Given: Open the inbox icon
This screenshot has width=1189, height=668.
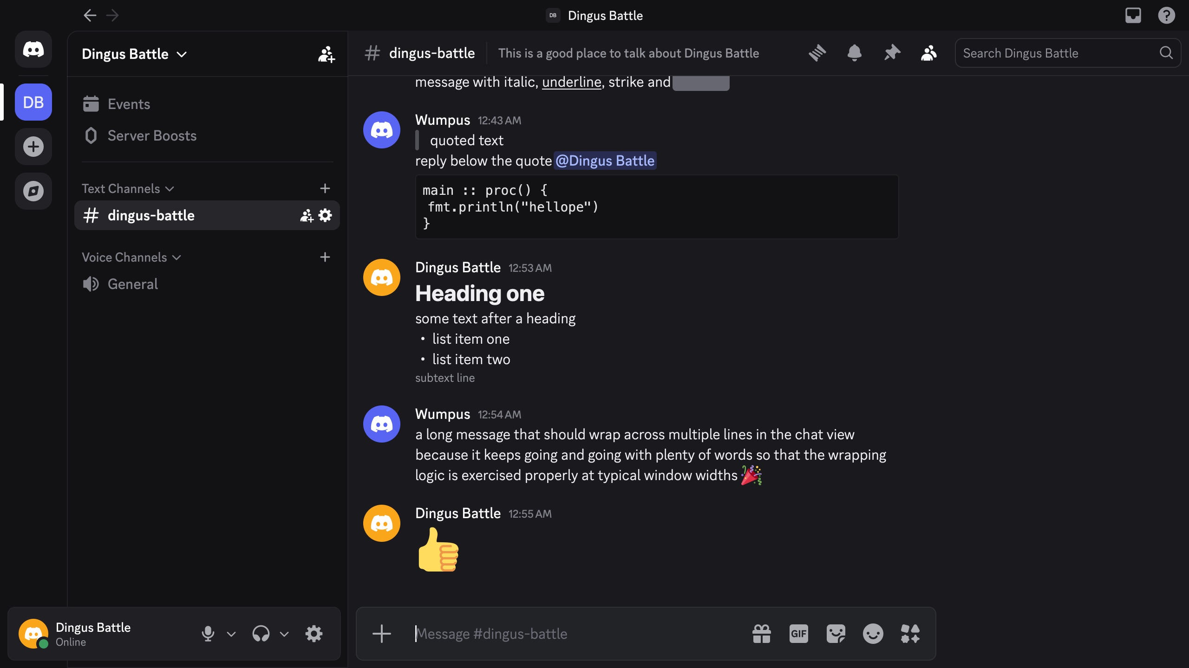Looking at the screenshot, I should tap(1133, 15).
